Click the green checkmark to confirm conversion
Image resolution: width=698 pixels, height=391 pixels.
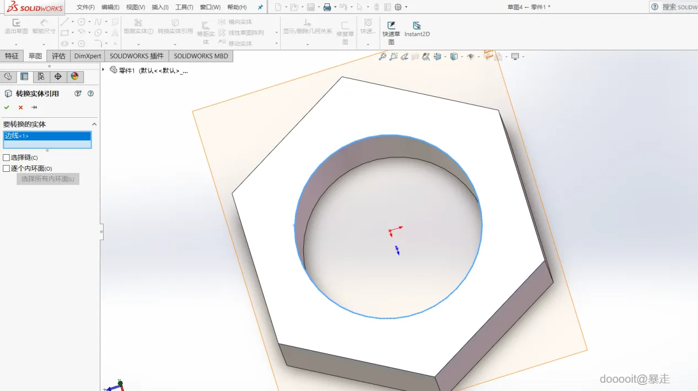pos(7,107)
